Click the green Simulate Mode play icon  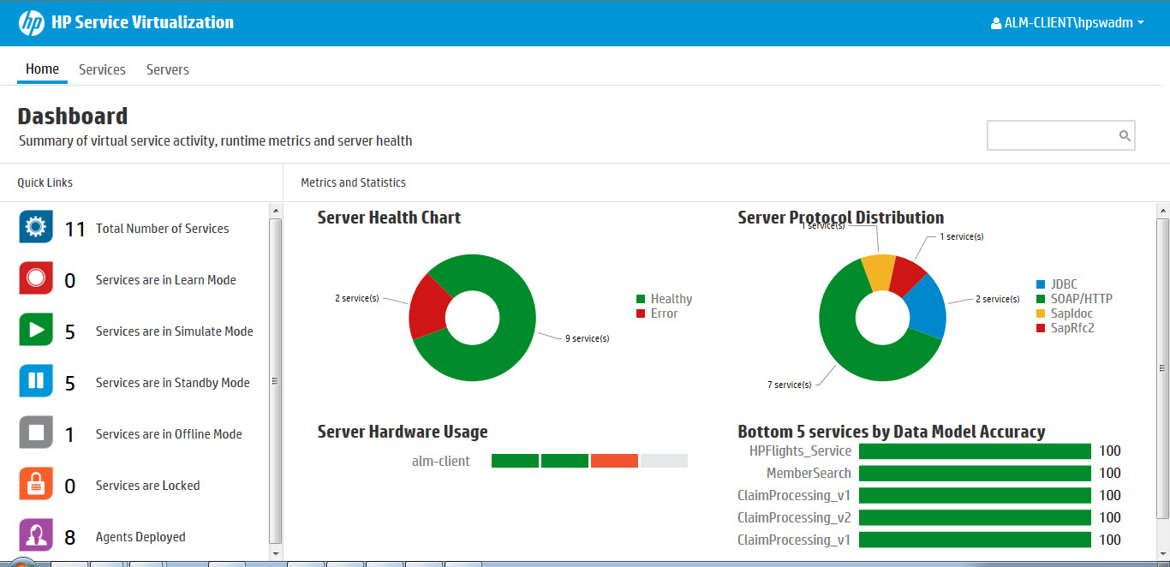pos(36,330)
